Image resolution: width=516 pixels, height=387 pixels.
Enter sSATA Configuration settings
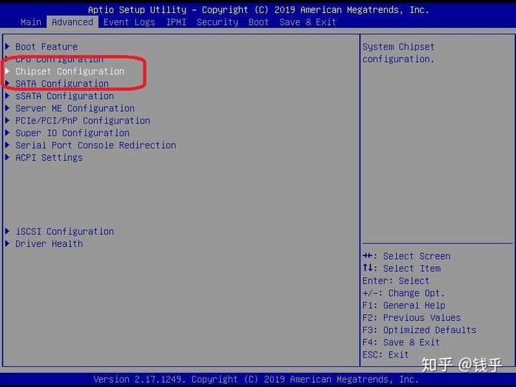coord(64,96)
